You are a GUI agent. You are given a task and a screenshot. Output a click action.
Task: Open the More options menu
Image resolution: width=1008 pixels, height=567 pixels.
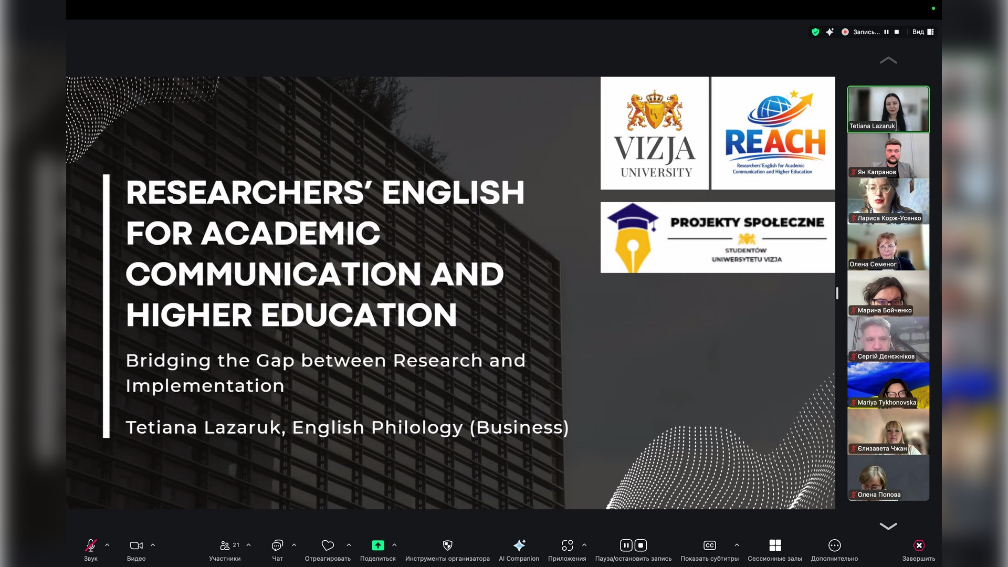pyautogui.click(x=834, y=545)
